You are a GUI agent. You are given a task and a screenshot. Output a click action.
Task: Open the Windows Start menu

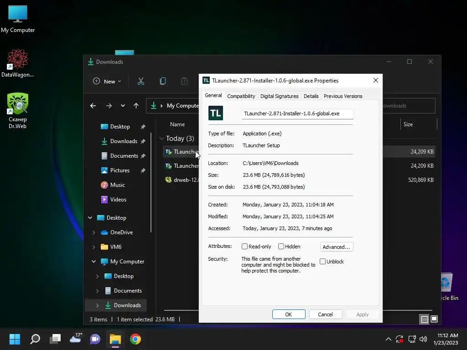tap(15, 339)
